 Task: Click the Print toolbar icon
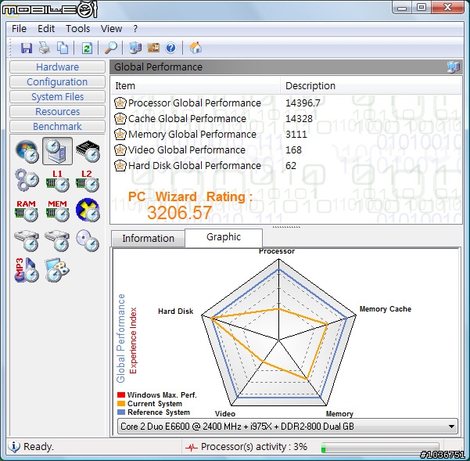coord(45,48)
